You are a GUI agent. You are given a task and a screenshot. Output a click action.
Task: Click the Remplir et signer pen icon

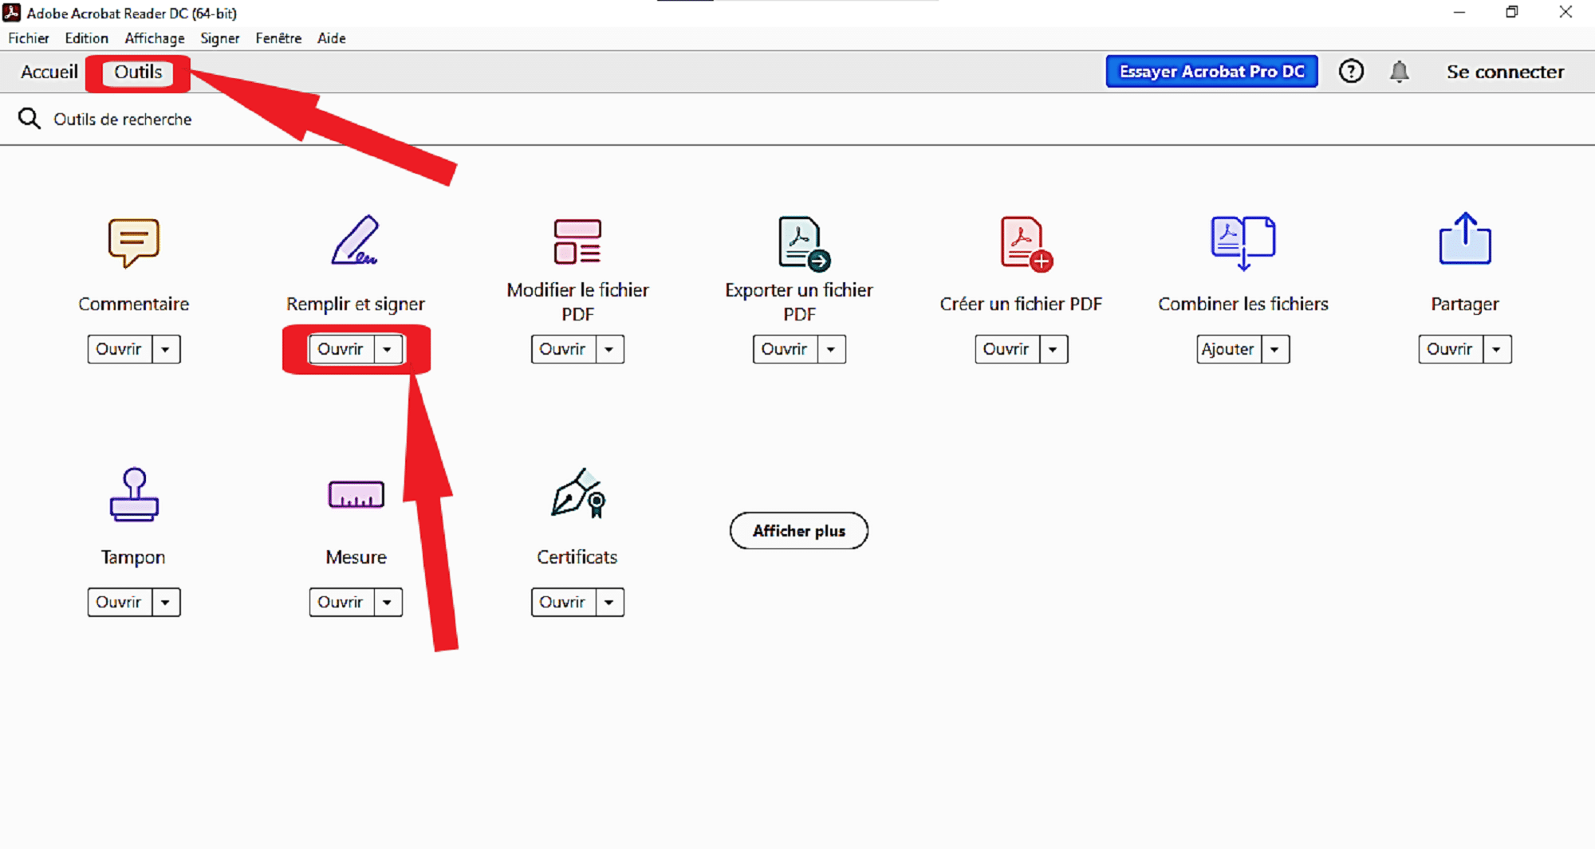click(x=355, y=239)
